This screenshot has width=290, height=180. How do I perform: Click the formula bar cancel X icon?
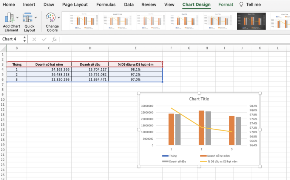tap(34, 39)
